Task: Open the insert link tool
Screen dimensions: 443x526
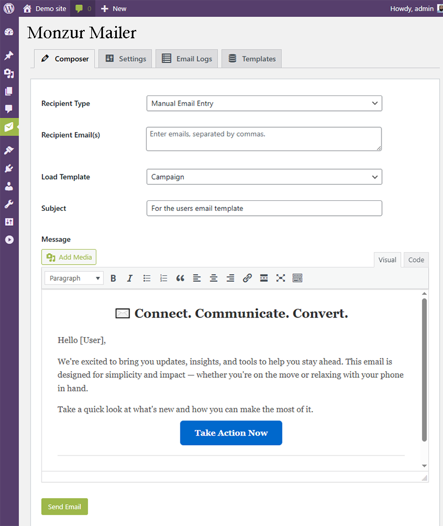Action: pos(248,278)
